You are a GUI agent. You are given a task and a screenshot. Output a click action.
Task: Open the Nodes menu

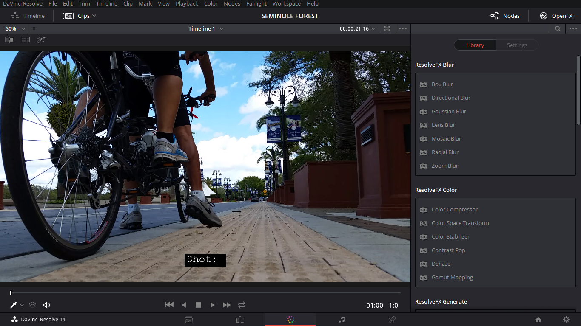click(x=232, y=3)
